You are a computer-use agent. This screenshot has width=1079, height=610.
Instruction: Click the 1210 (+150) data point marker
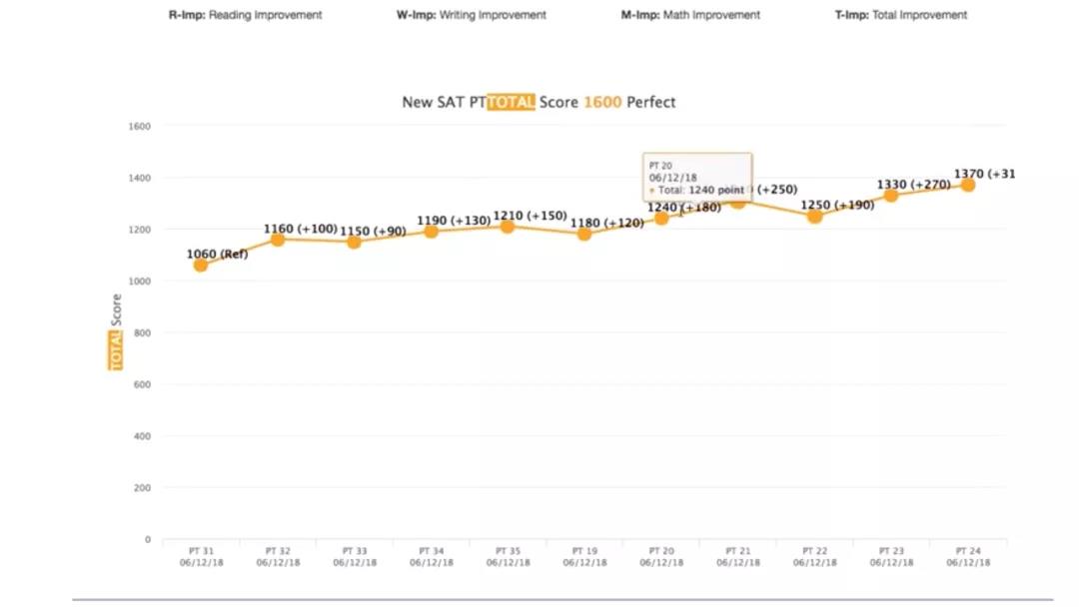508,227
